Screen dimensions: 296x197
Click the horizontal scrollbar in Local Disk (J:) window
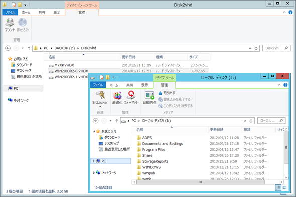201,182
